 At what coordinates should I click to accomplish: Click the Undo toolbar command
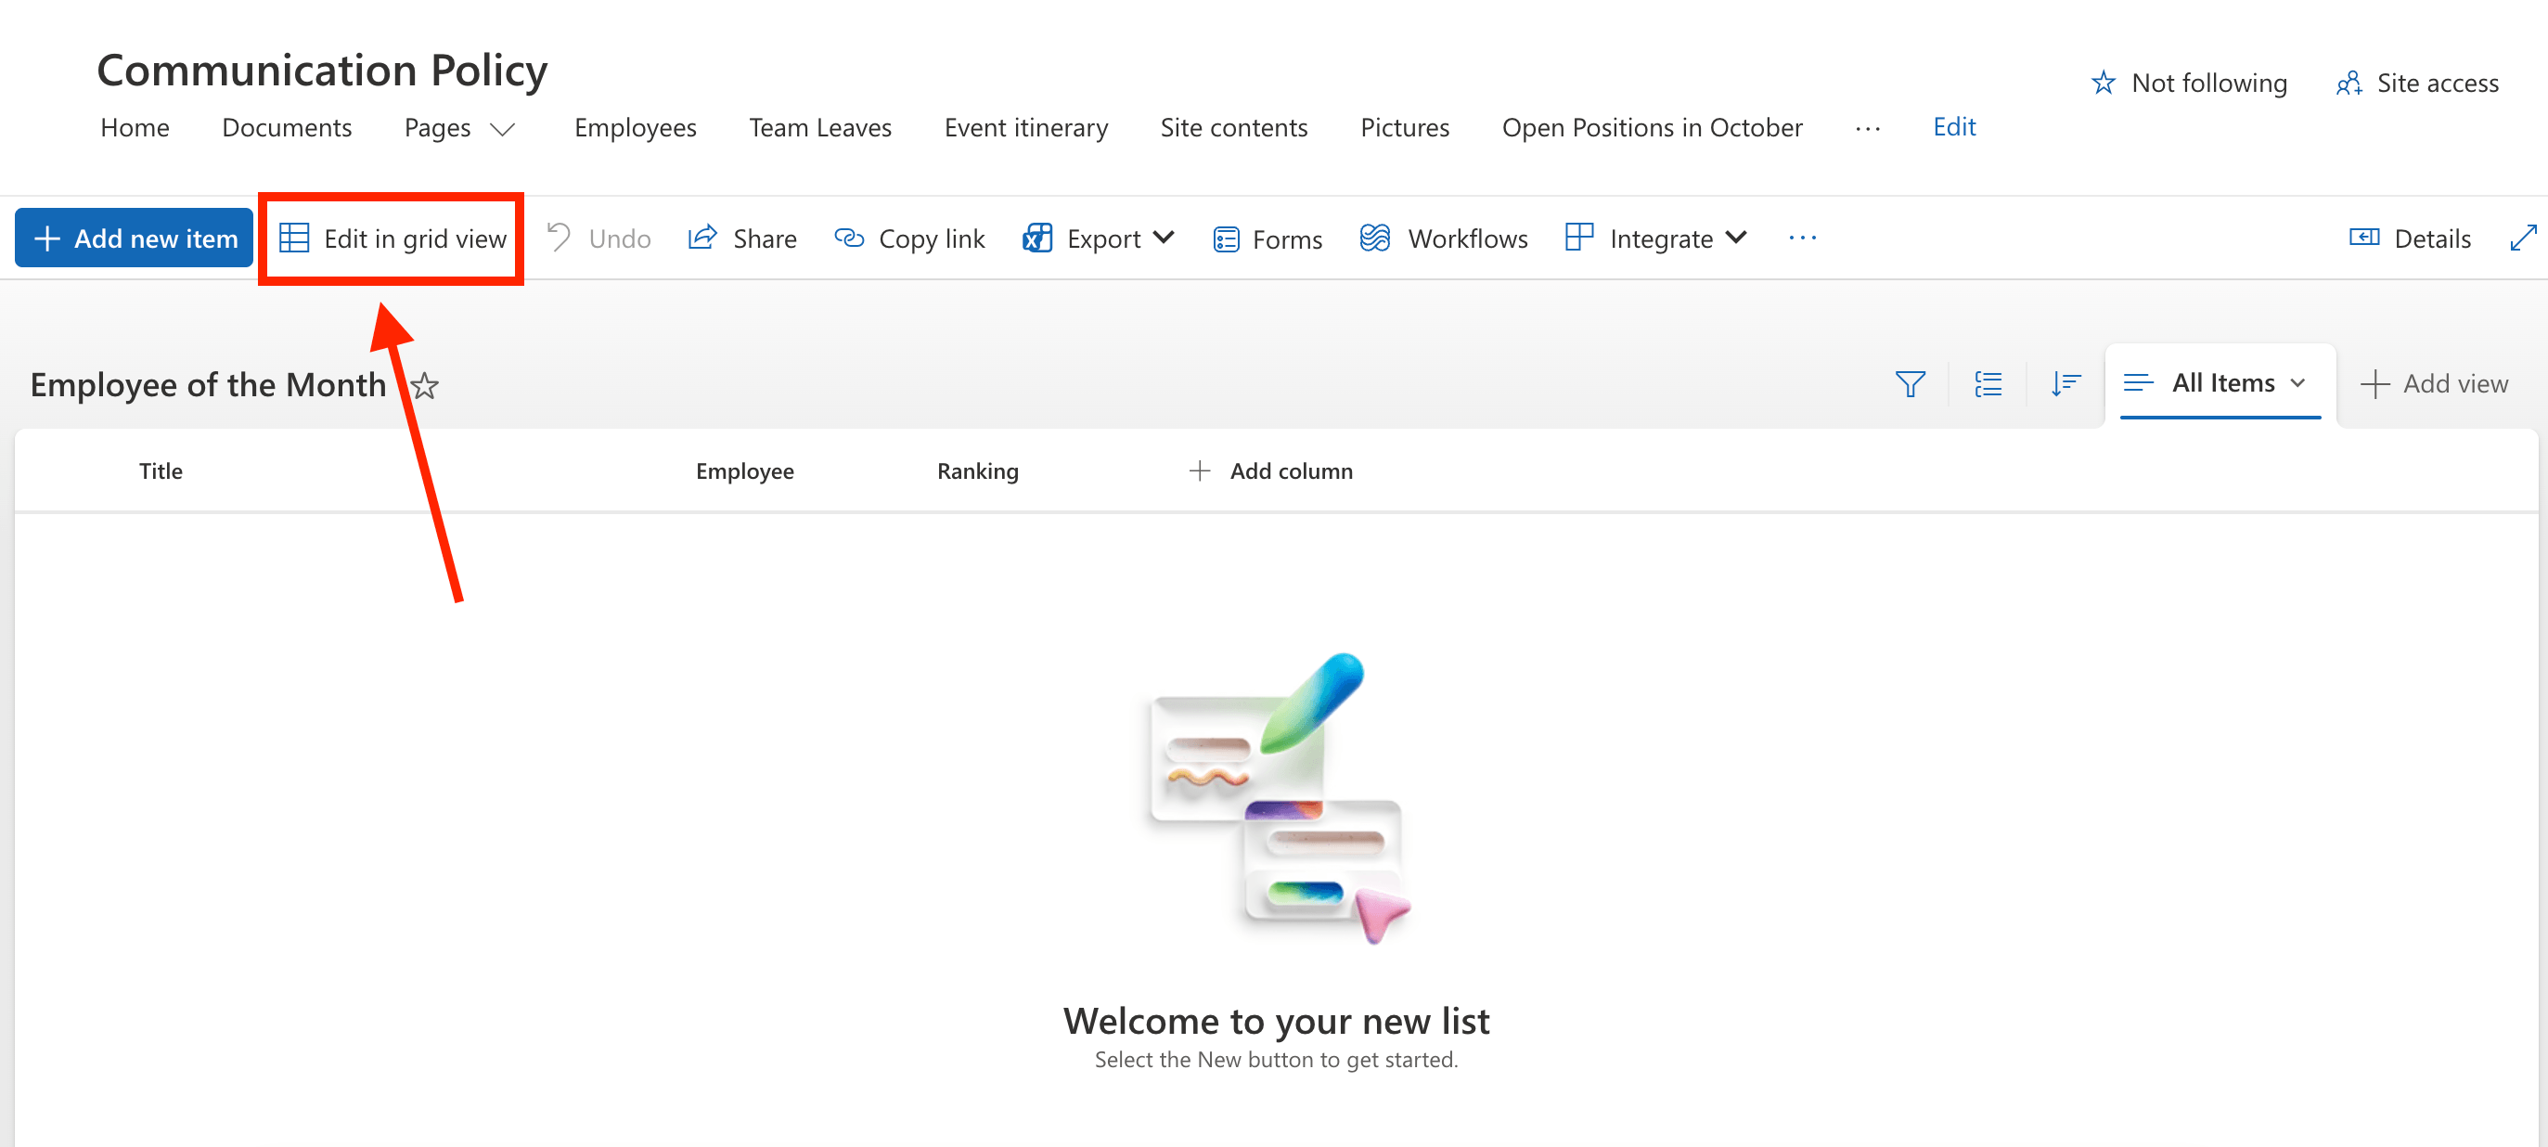pos(599,238)
